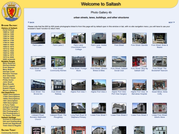Open Old Film Footage page
Screen dimensions: 179x134
(x=10, y=109)
